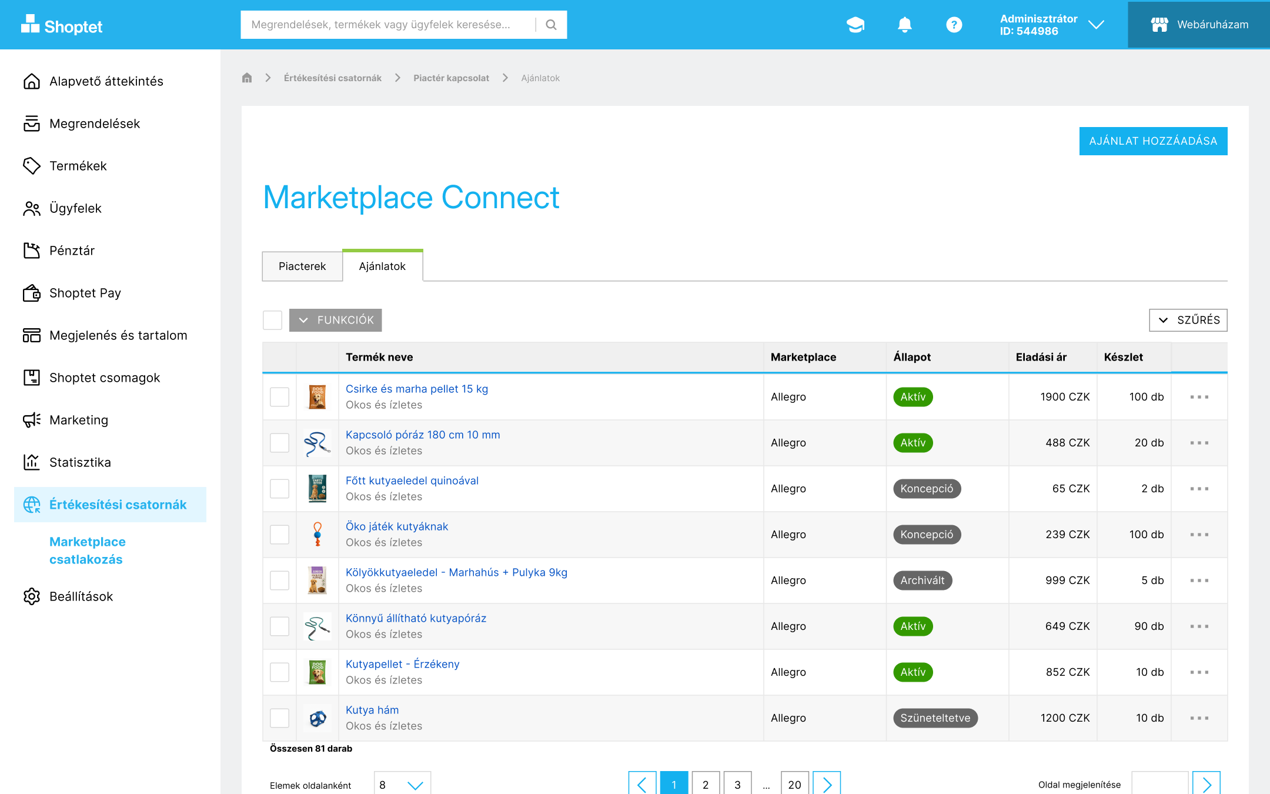Toggle the select-all checkbox beside Funkciók
1270x794 pixels.
click(x=272, y=320)
